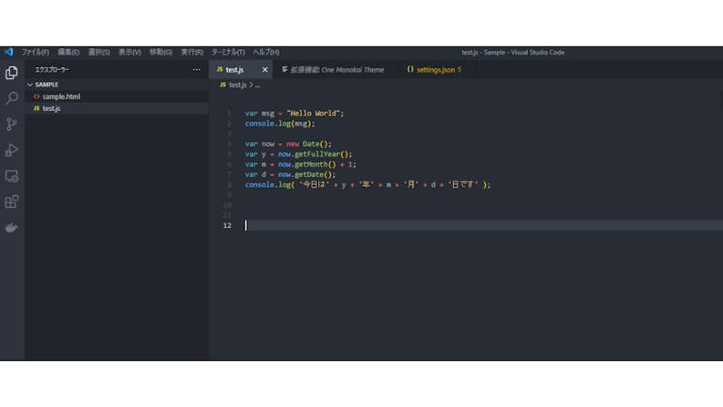This screenshot has height=407, width=723.
Task: Open the Extensions view icon
Action: pyautogui.click(x=11, y=202)
